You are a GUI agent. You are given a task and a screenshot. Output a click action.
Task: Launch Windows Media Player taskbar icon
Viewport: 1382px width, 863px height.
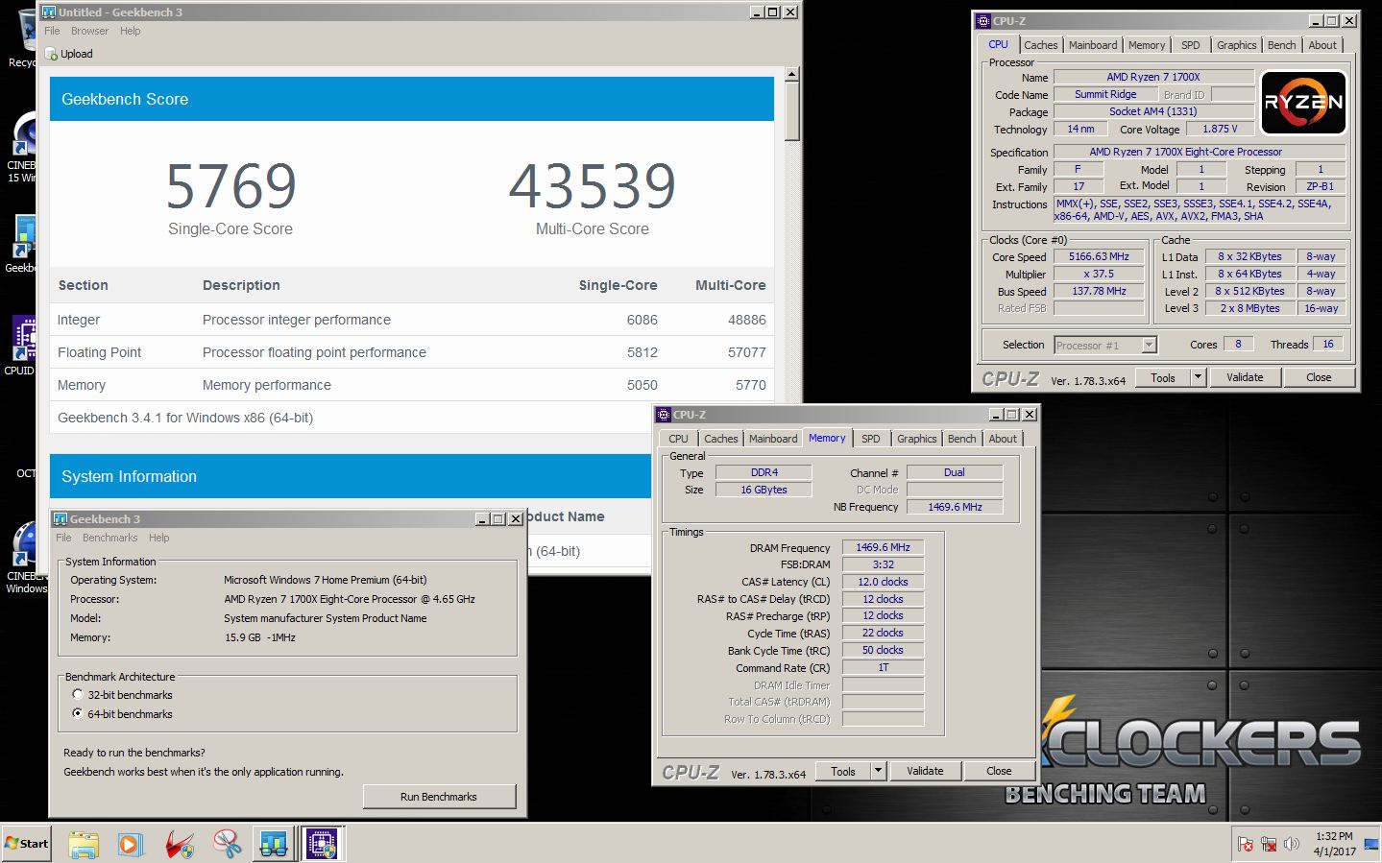click(x=131, y=844)
